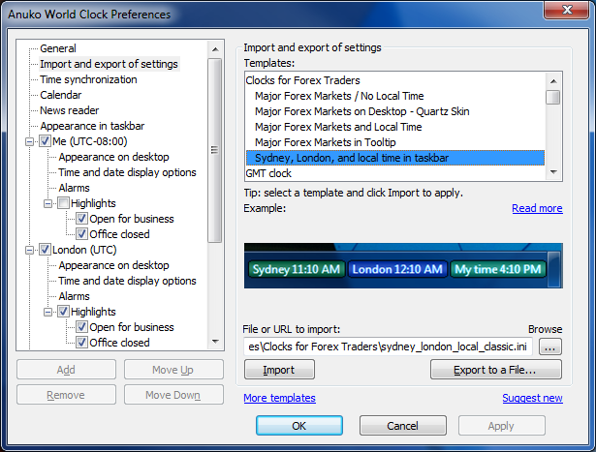Click the Remove button
This screenshot has width=596, height=452.
coord(66,395)
